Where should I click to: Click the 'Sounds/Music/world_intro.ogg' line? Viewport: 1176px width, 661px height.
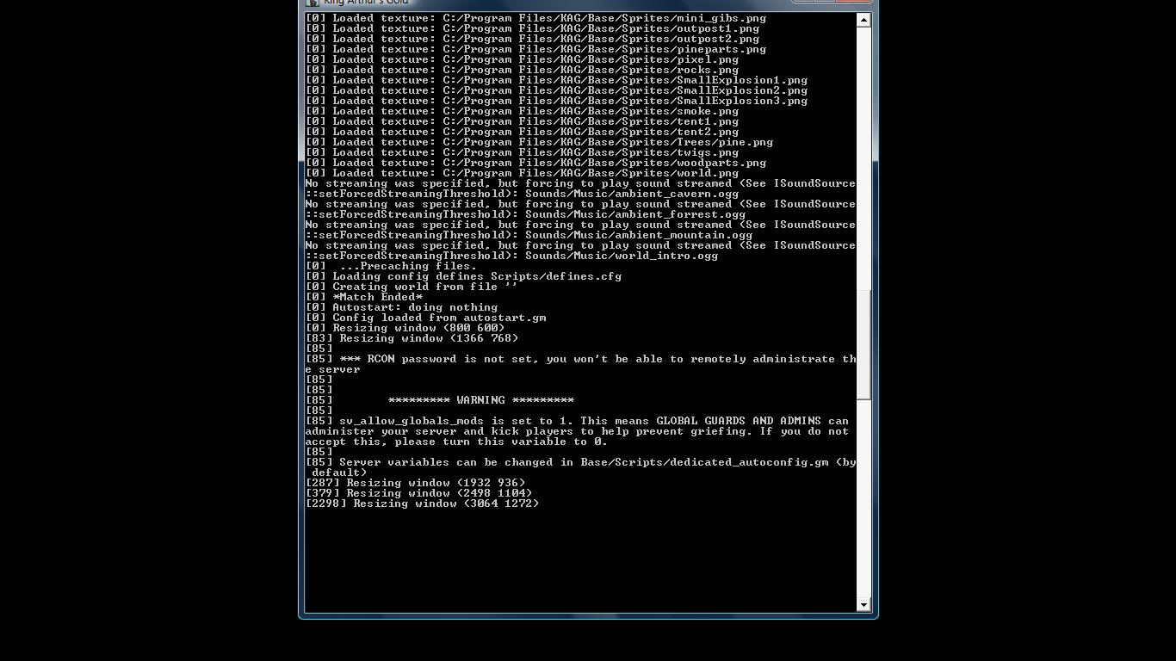point(511,256)
